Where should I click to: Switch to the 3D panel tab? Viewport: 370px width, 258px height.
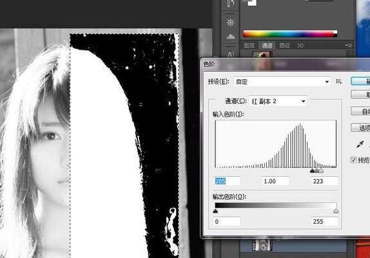(300, 45)
